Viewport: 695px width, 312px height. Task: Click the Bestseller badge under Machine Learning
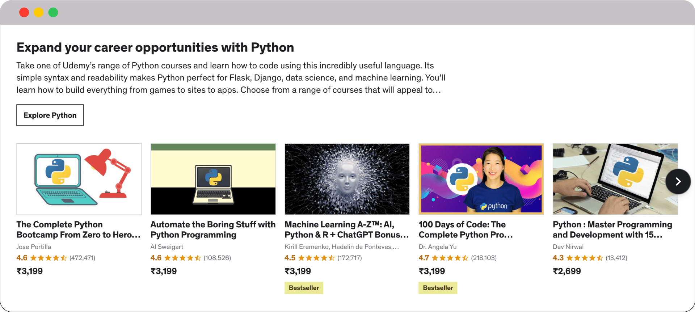304,288
